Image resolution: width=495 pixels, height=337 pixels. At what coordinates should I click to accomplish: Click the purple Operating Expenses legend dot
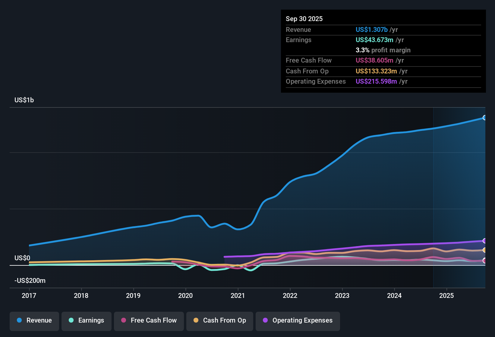[265, 320]
